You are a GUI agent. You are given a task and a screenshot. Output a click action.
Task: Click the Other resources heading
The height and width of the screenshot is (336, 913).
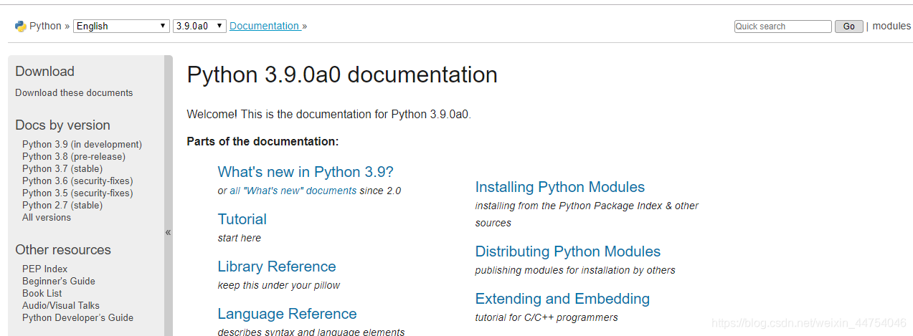coord(63,250)
